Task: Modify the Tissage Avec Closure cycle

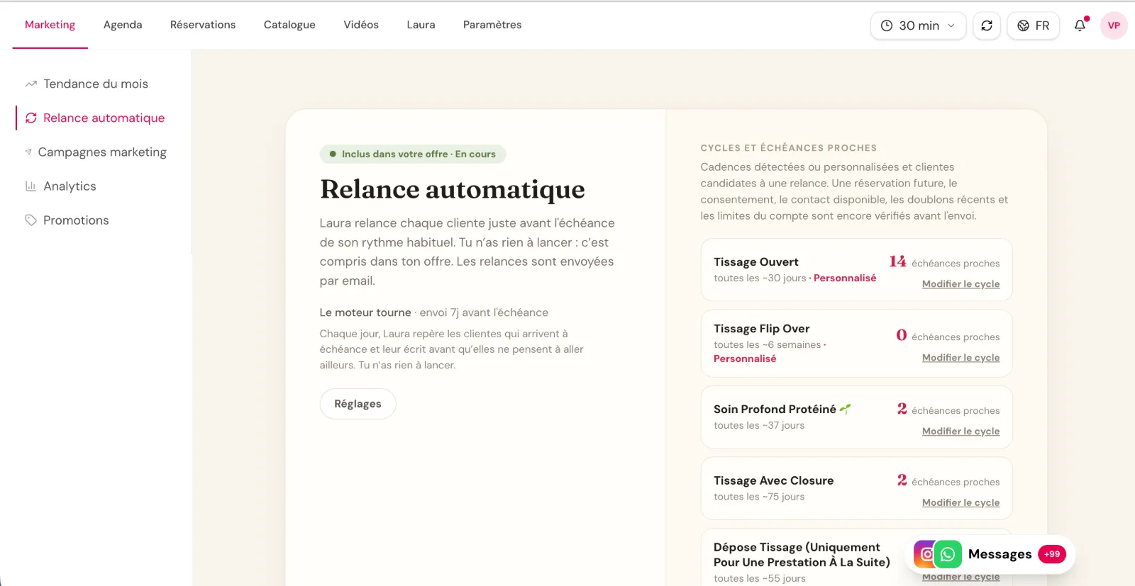Action: 960,503
